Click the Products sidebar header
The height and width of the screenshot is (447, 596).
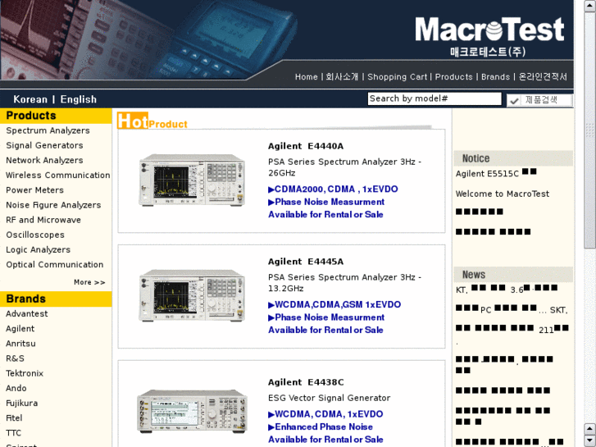(56, 116)
